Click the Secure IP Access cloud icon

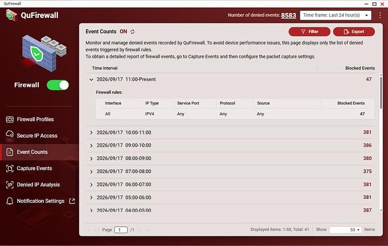tap(10, 134)
